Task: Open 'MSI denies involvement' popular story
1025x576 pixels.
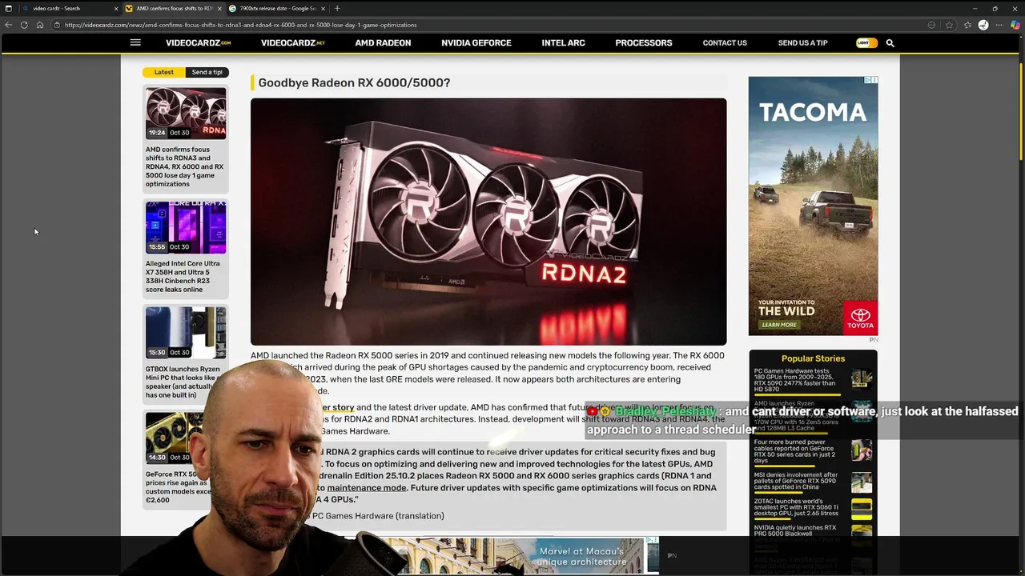Action: (x=796, y=482)
